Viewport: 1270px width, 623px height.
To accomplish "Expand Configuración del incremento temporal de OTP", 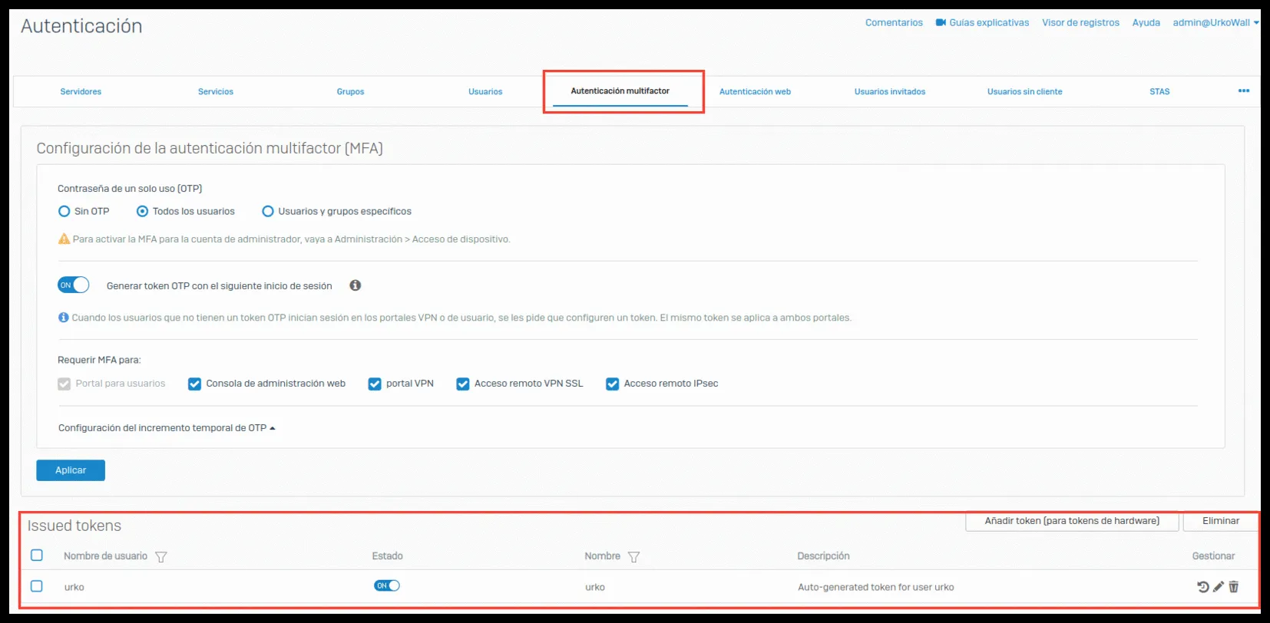I will pyautogui.click(x=167, y=428).
